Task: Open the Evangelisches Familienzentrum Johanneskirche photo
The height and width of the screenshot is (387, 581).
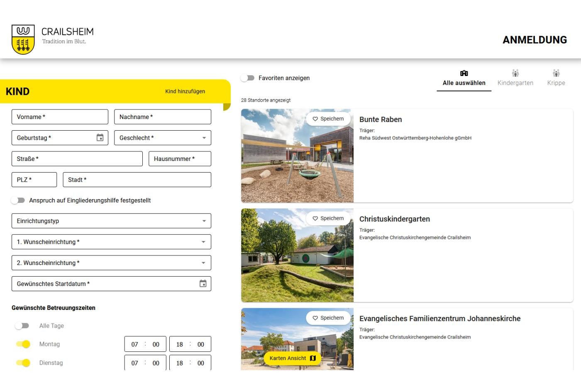Action: click(297, 339)
